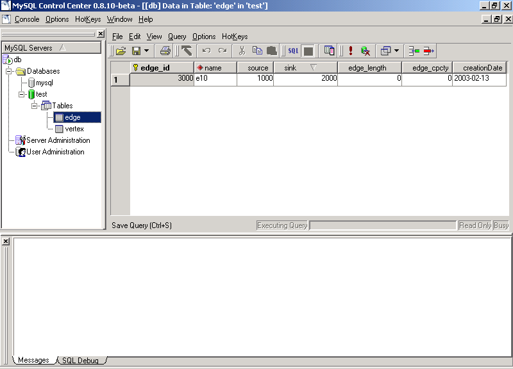
Task: Select the test database in tree
Action: tap(38, 94)
